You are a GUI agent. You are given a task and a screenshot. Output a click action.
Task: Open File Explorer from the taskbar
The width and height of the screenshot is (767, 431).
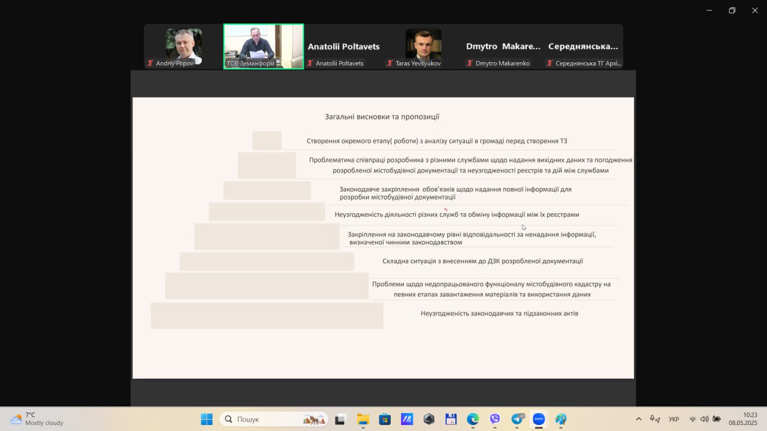pos(363,419)
